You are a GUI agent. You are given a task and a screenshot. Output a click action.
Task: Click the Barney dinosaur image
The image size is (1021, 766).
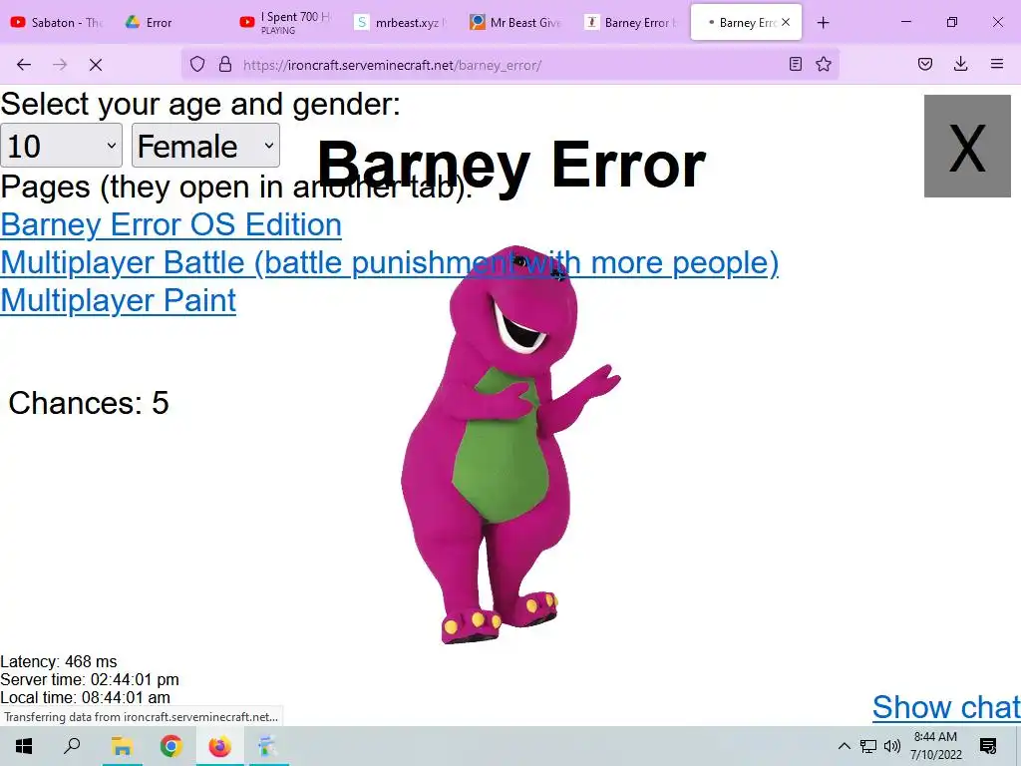[x=510, y=445]
